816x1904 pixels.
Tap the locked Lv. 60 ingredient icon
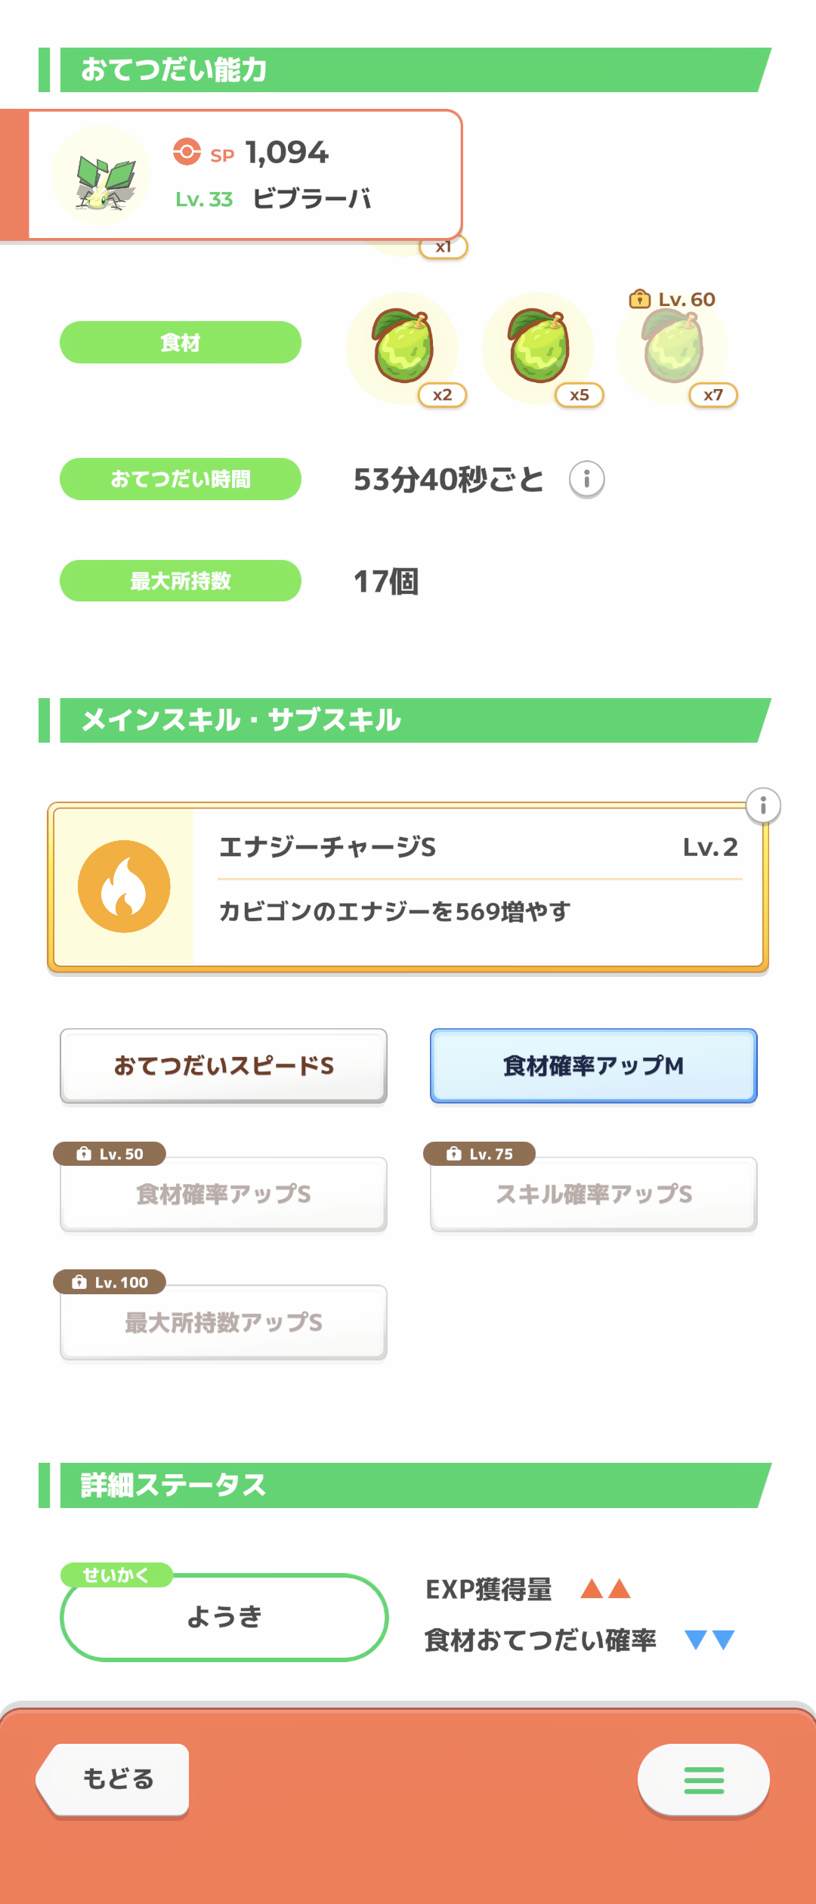(x=673, y=348)
